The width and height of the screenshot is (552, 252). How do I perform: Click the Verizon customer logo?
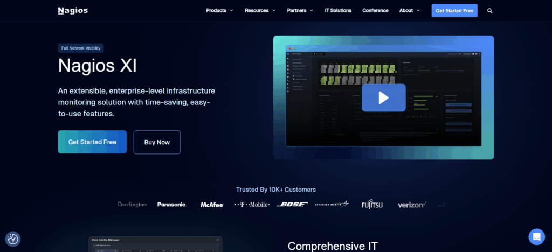coord(412,205)
